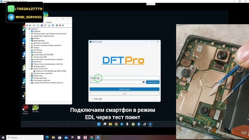
Task: Click the blue Help icon in Device Manager toolbar
Action: 42,25
